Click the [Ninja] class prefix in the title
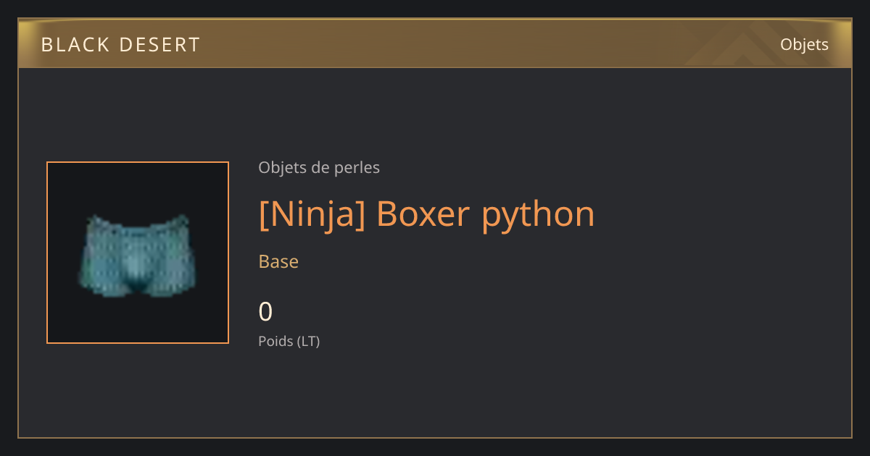The width and height of the screenshot is (870, 456). click(312, 214)
